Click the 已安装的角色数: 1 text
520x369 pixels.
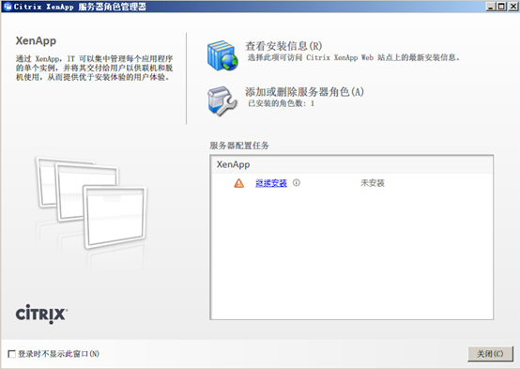click(281, 103)
